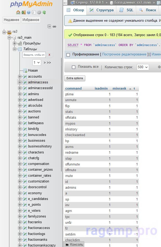Sort by the command column header
This screenshot has width=161, height=247.
[73, 89]
